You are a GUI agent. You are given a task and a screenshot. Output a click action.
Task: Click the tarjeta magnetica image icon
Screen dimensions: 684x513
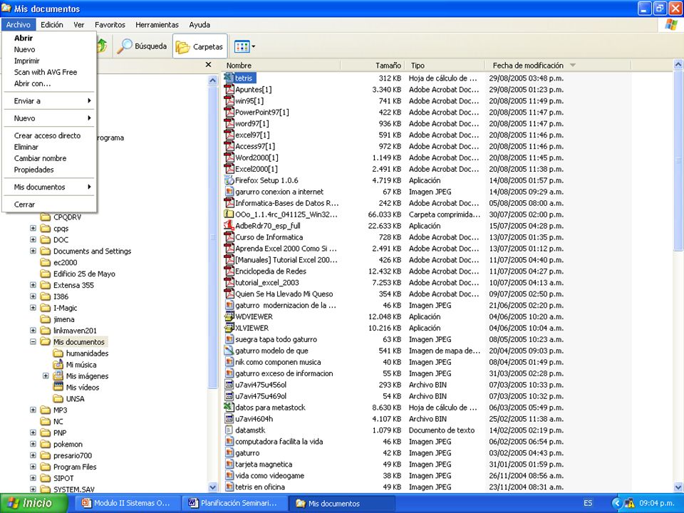click(x=229, y=464)
